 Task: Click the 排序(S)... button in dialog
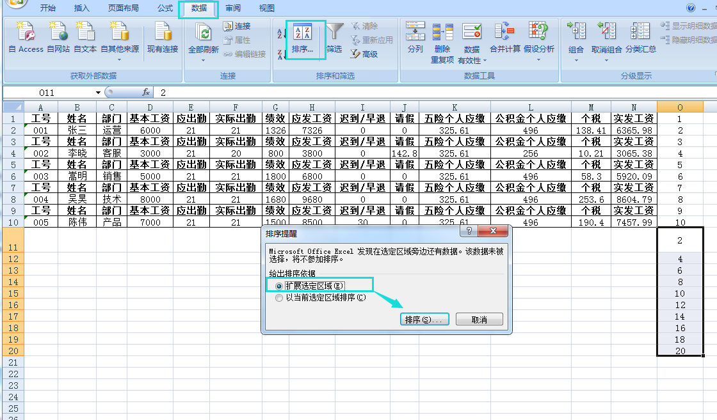point(423,320)
